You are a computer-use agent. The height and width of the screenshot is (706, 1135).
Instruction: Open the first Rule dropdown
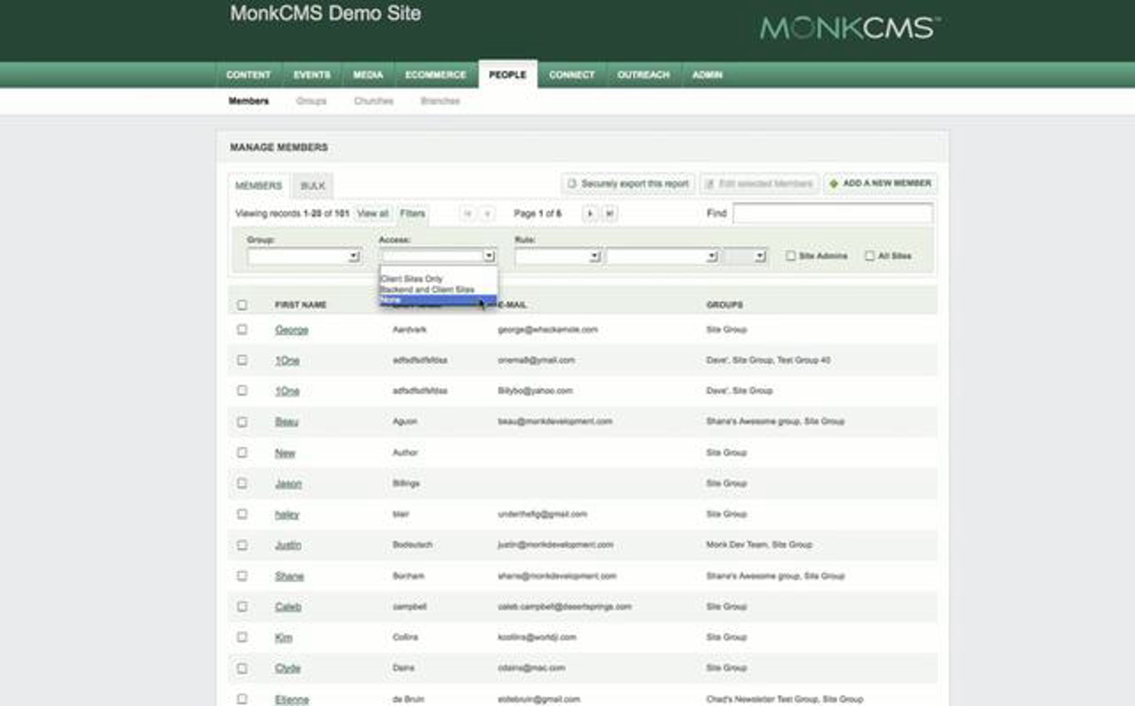558,256
